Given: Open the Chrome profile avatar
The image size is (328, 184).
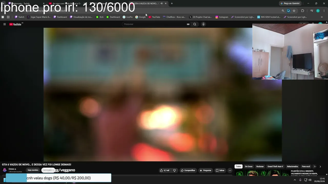Looking at the screenshot, I should (x=318, y=11).
